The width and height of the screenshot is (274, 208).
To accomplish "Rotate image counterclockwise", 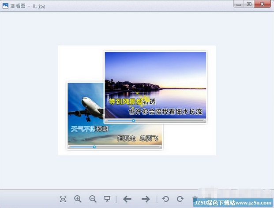I will (x=165, y=199).
